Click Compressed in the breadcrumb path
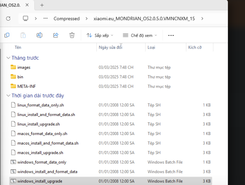The height and width of the screenshot is (185, 245). (67, 19)
